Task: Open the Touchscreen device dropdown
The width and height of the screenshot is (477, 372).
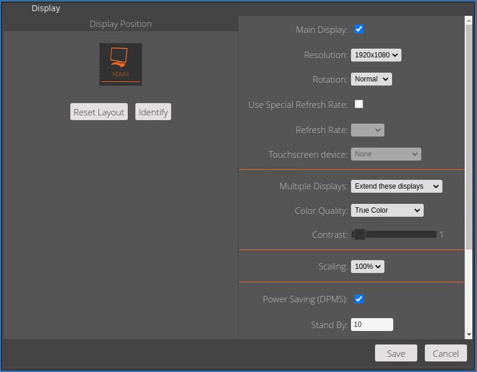Action: point(386,154)
